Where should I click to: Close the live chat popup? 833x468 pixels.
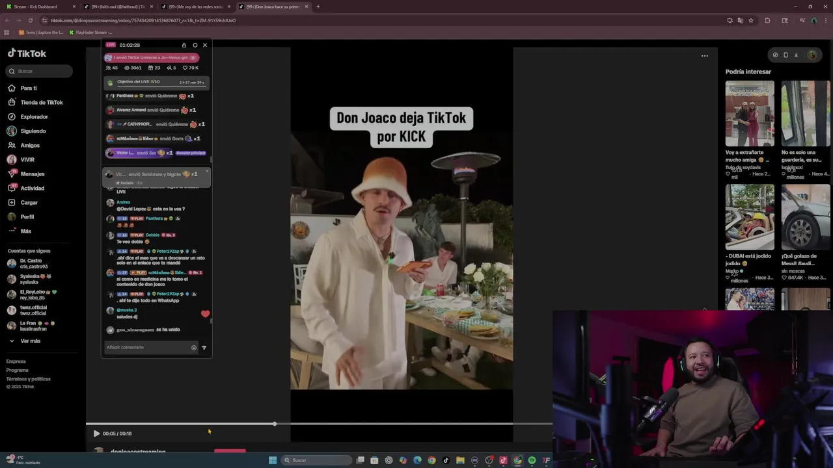click(204, 45)
